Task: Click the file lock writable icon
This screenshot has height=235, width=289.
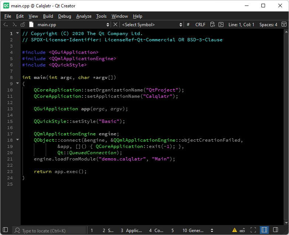Action: (23, 24)
